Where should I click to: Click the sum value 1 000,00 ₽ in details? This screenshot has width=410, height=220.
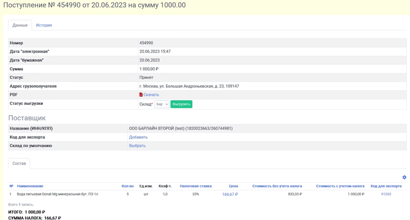coord(149,69)
